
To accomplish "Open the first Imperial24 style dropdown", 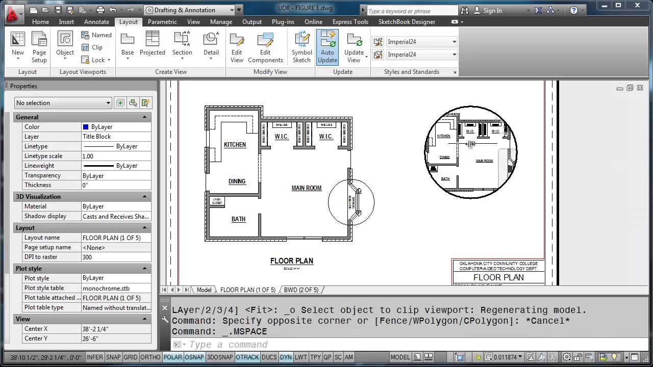I will click(x=421, y=42).
